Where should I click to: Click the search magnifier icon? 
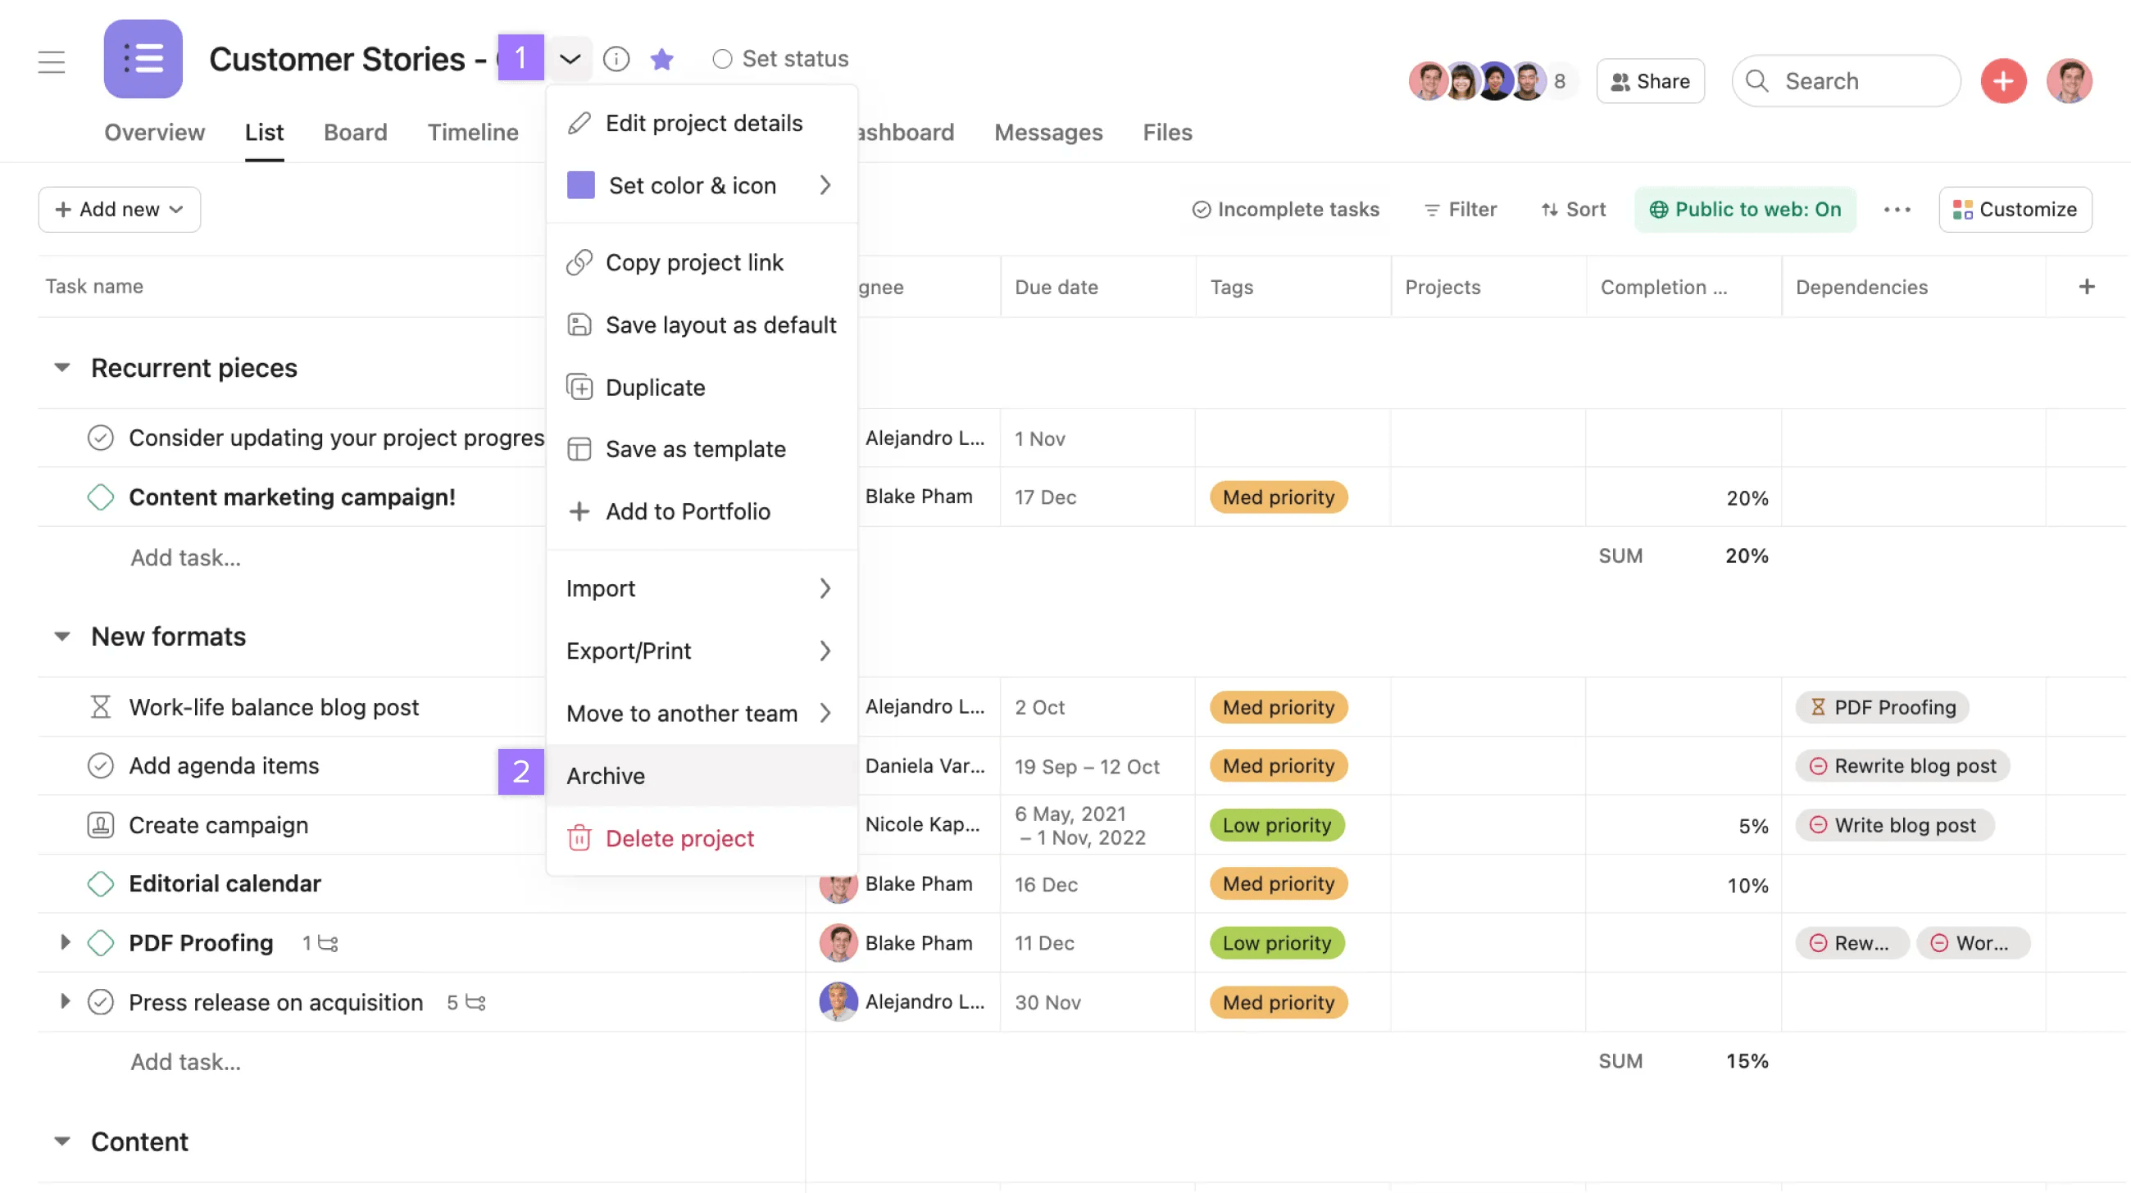(1759, 80)
